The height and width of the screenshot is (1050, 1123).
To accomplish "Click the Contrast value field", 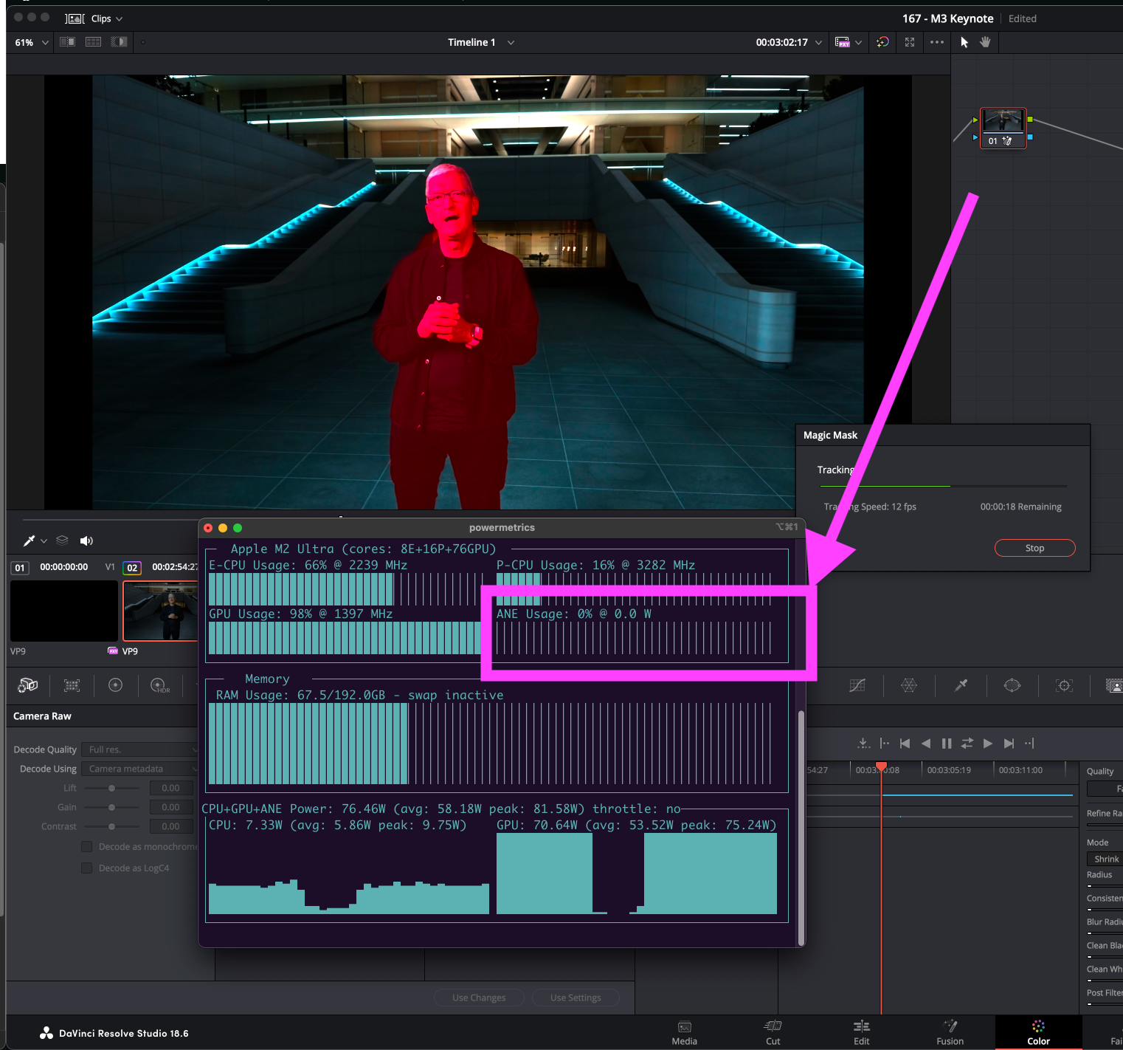I will tap(170, 826).
